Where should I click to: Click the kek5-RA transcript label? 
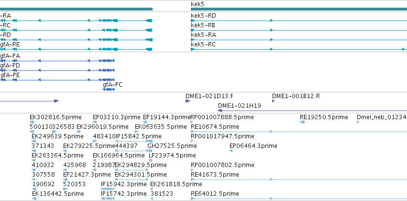pos(203,35)
